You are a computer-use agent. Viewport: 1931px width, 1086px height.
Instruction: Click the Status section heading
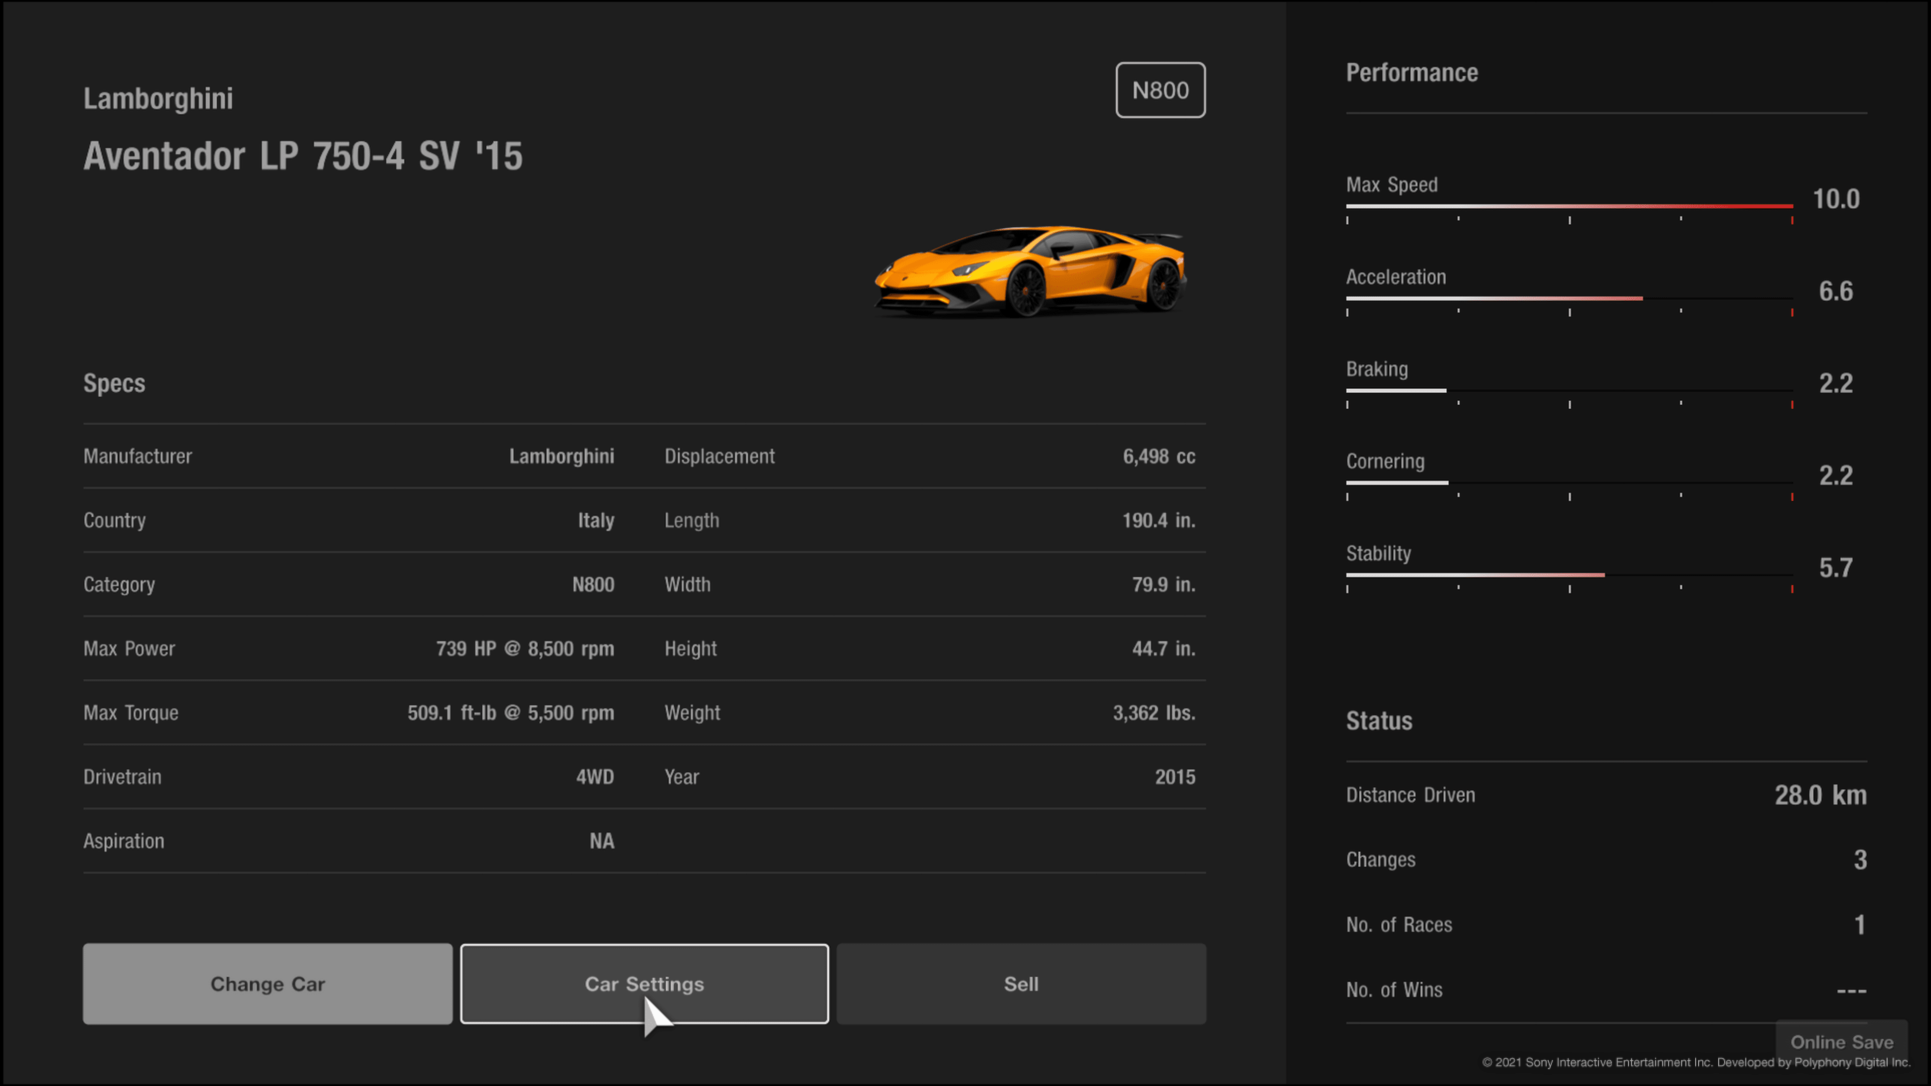(x=1379, y=721)
